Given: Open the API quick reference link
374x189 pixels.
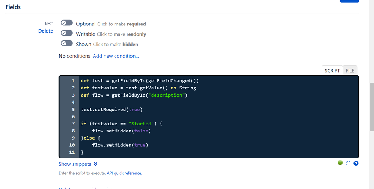Looking at the screenshot, I should click(124, 173).
